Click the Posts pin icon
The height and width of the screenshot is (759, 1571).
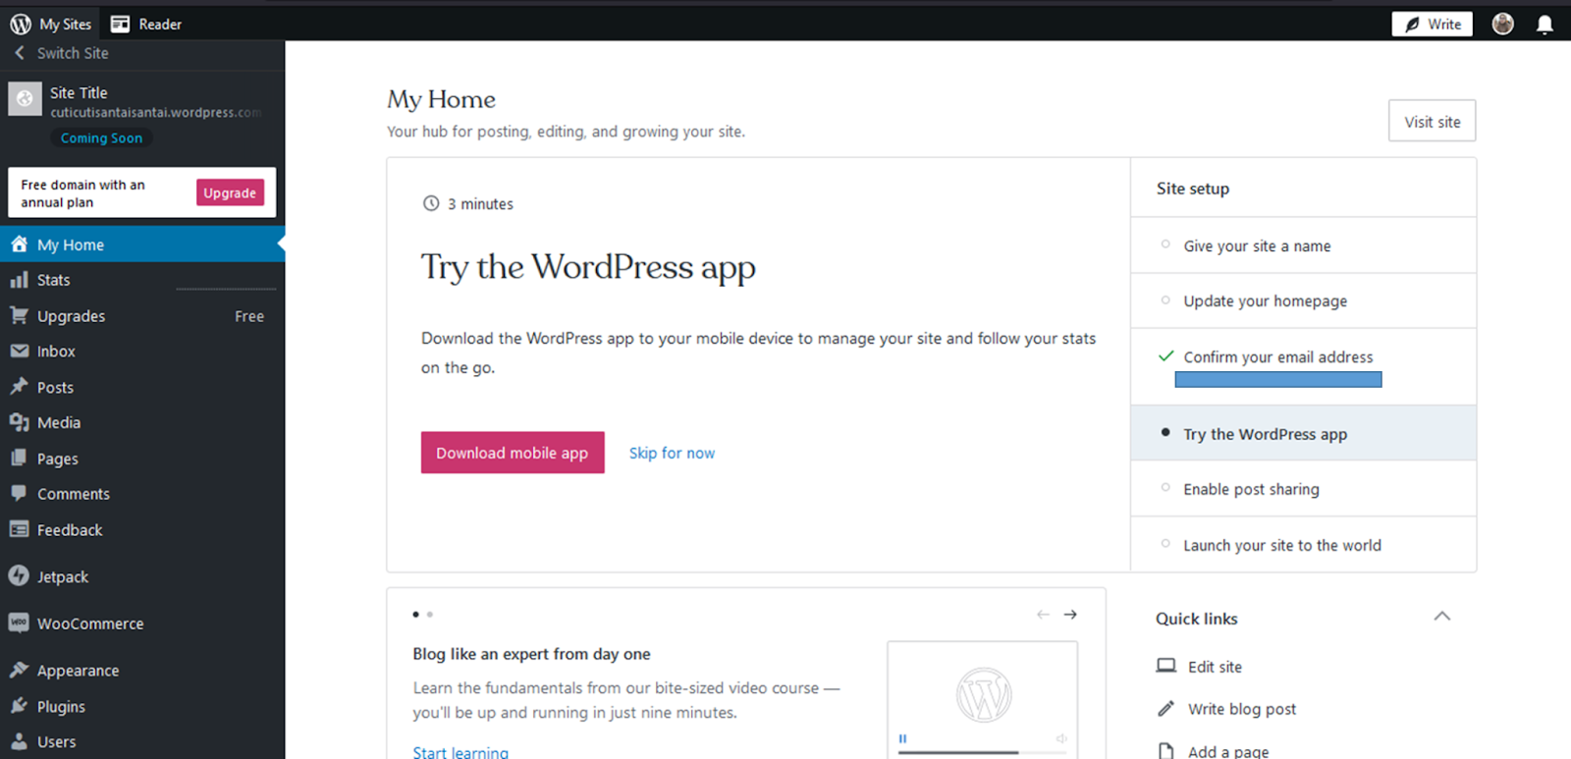coord(19,387)
